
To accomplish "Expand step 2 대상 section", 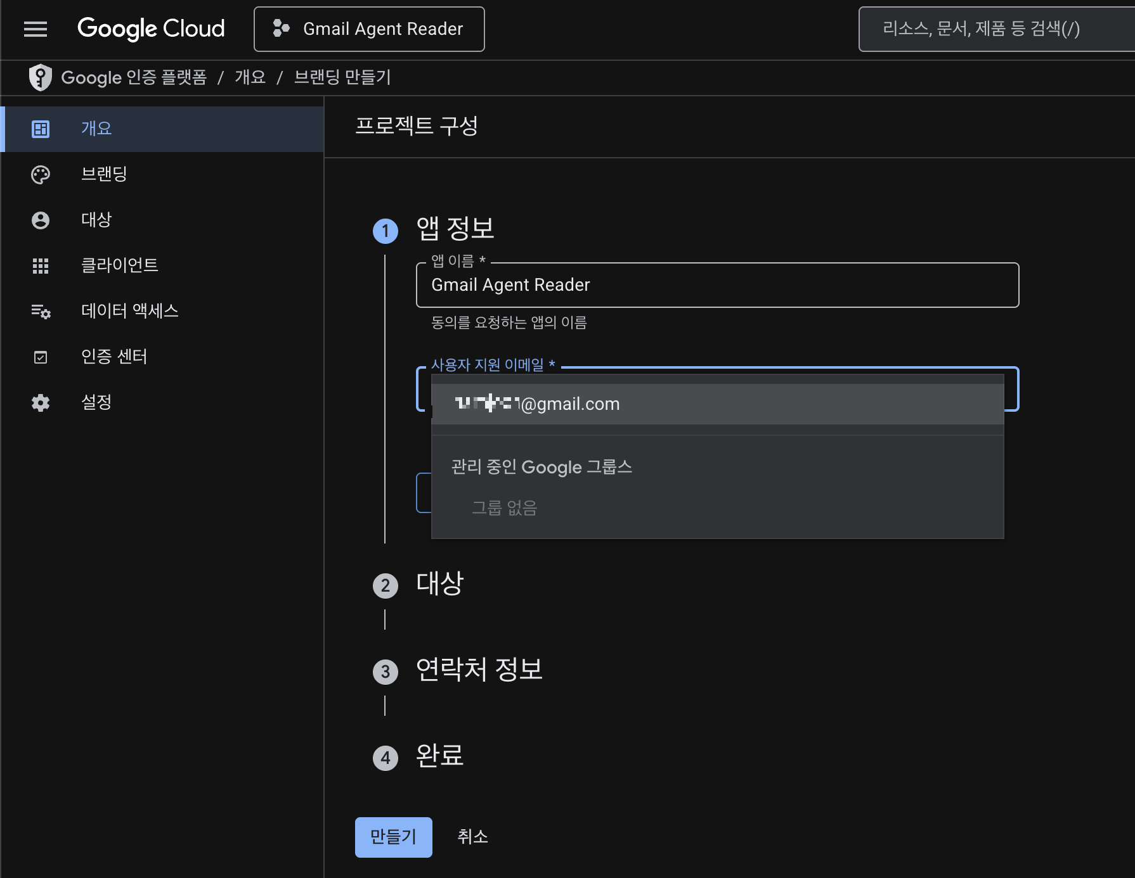I will pyautogui.click(x=439, y=584).
